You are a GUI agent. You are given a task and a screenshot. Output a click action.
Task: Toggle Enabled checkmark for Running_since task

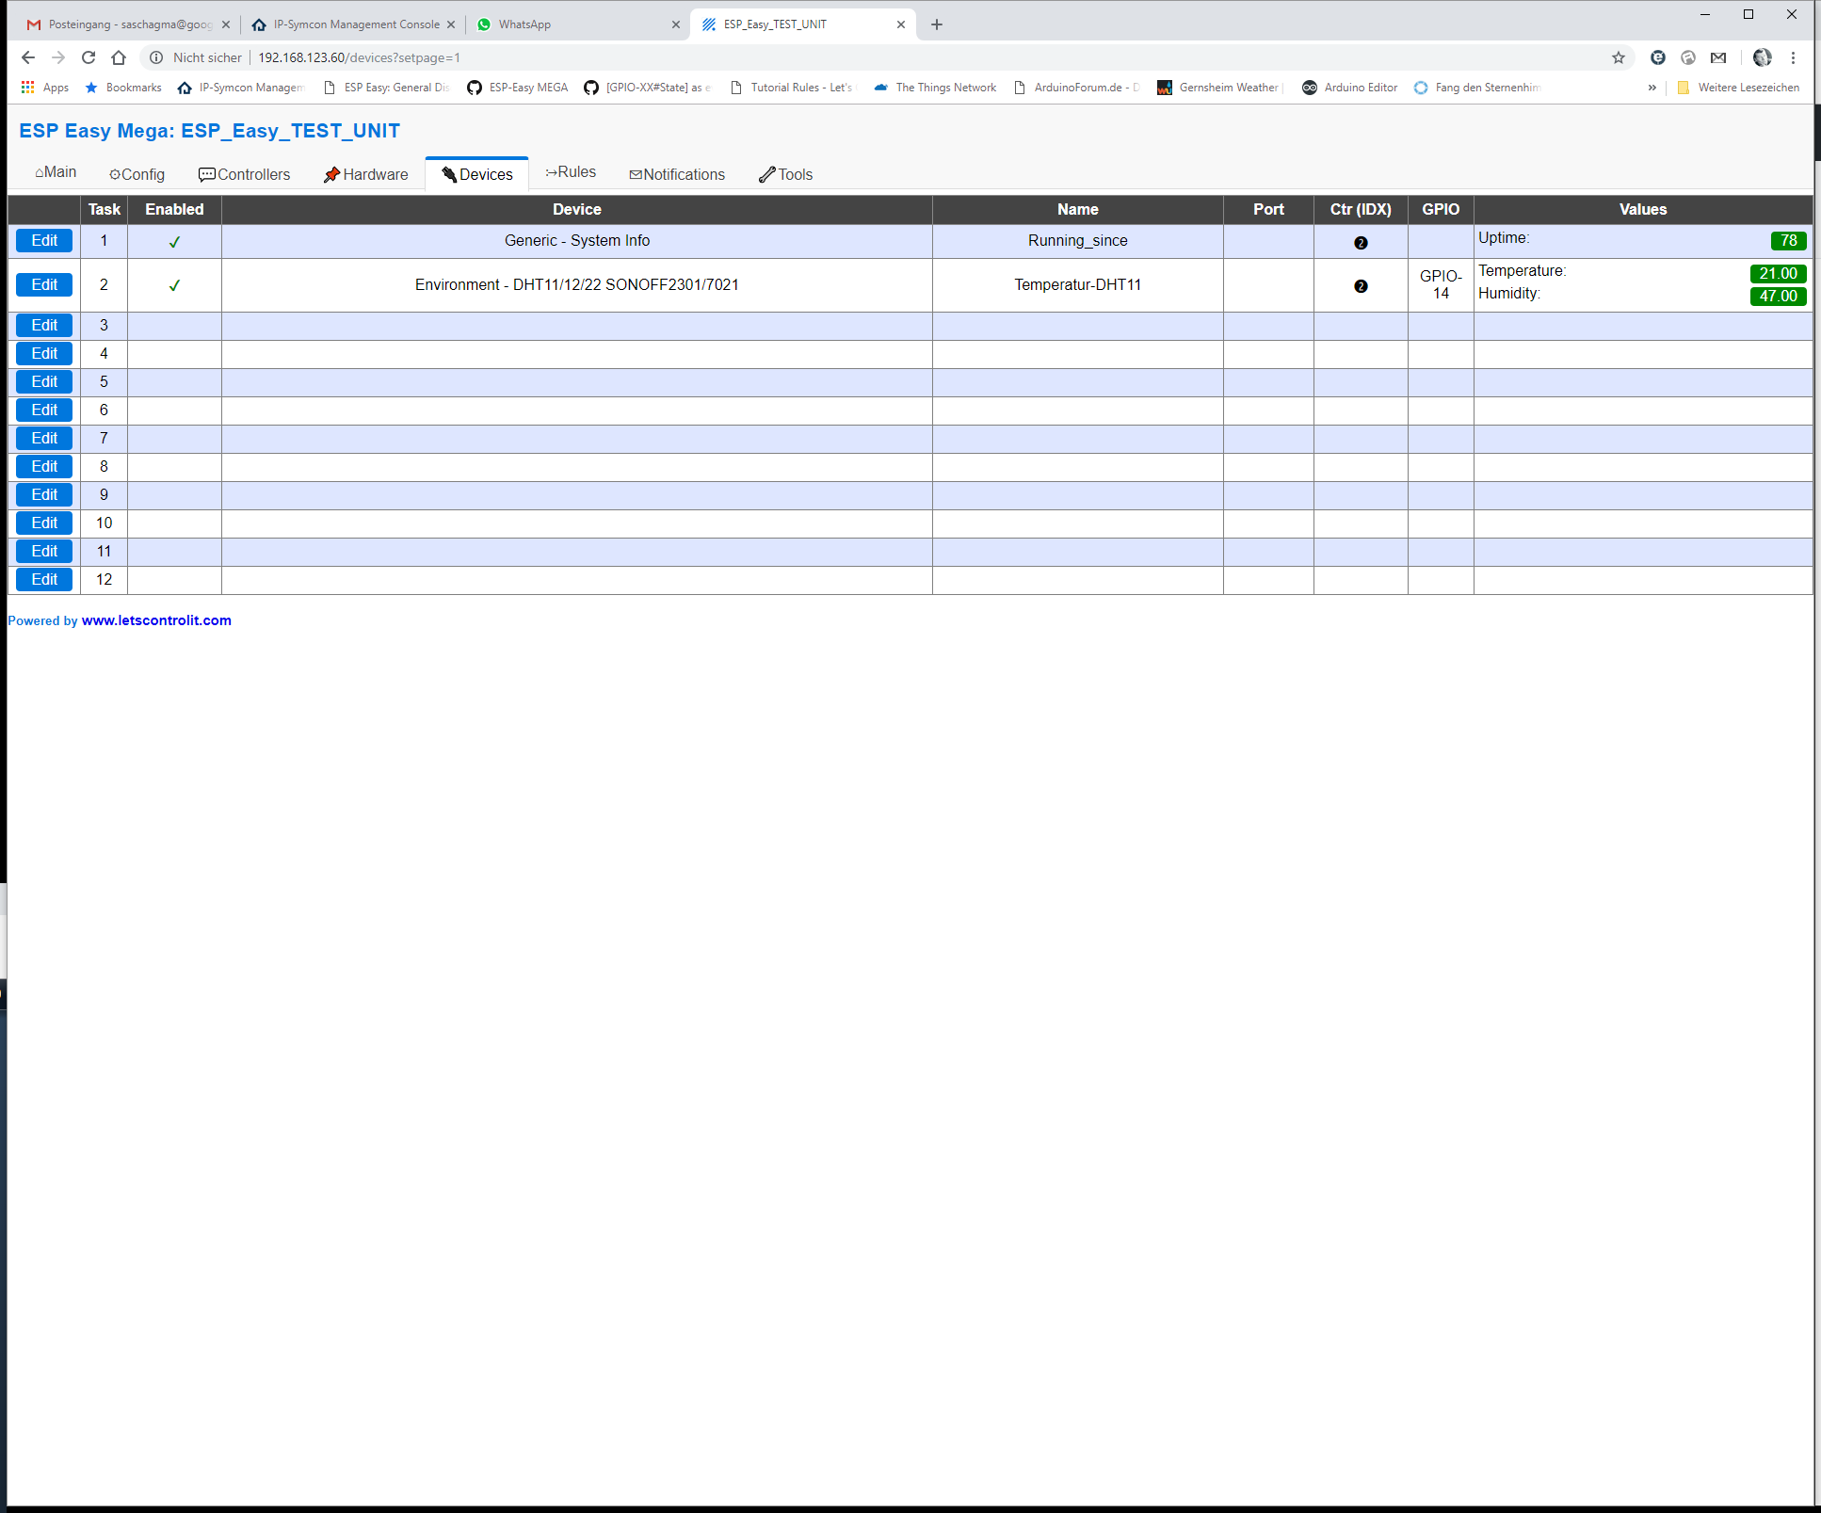174,241
